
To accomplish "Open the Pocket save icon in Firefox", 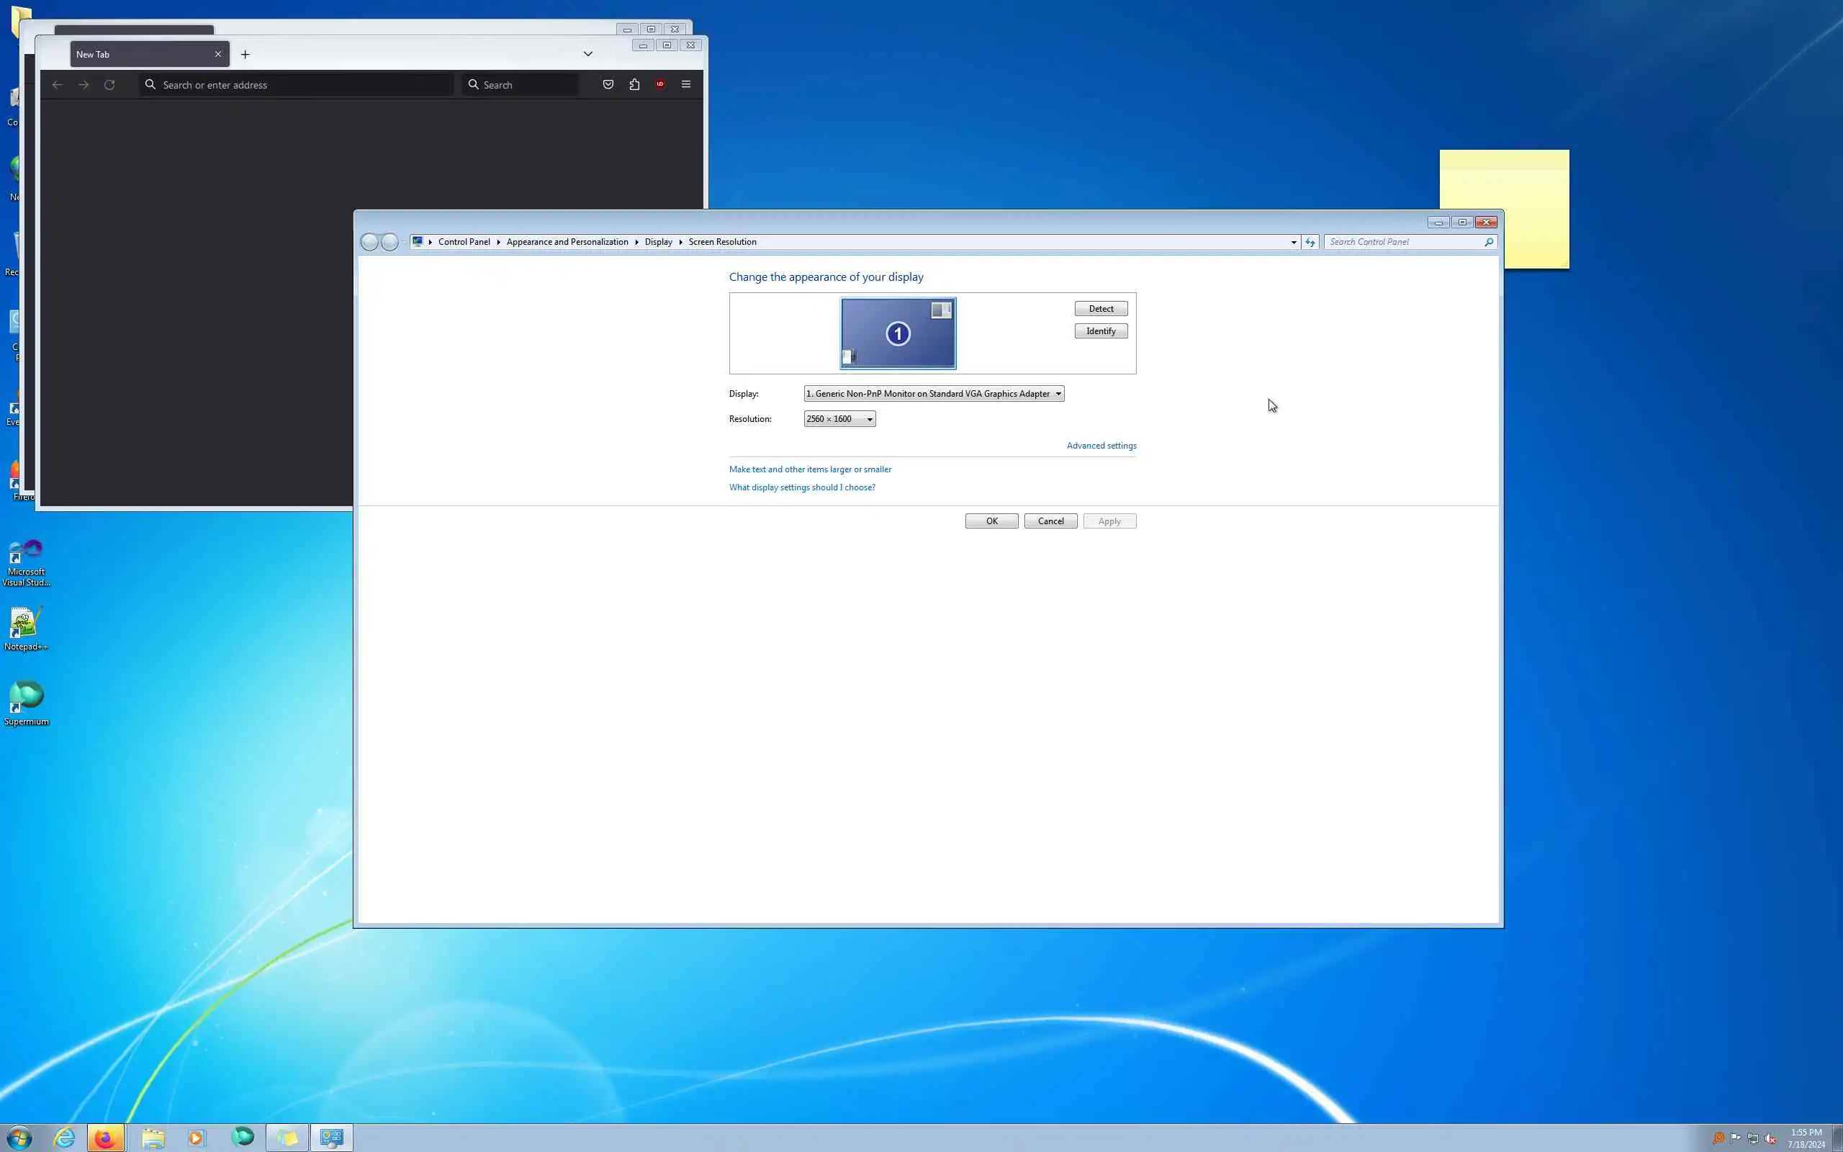I will [608, 84].
